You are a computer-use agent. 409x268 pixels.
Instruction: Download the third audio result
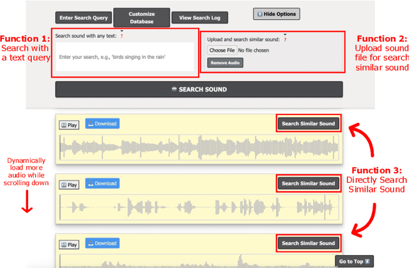pos(102,243)
